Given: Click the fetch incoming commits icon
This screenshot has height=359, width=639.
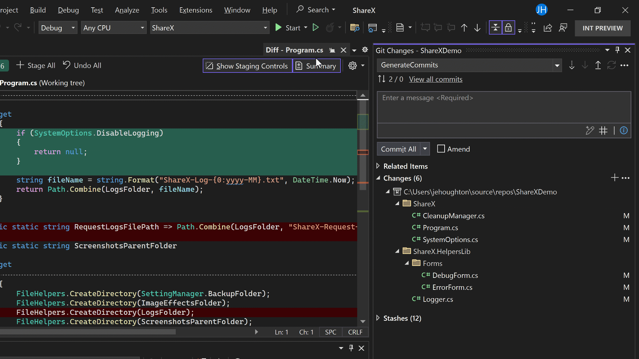Looking at the screenshot, I should click(572, 64).
